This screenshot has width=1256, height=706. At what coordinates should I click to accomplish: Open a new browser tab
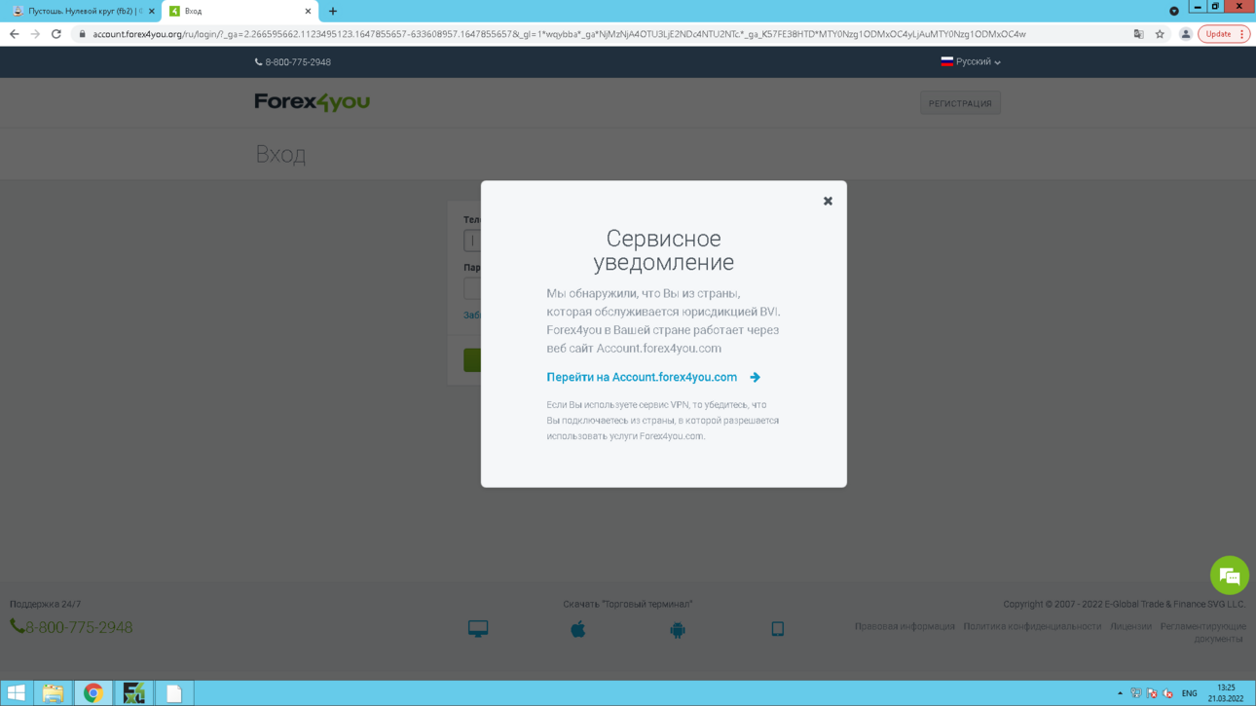pos(333,11)
